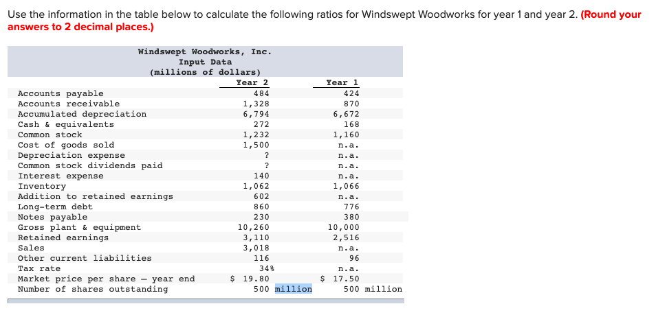The height and width of the screenshot is (315, 656).
Task: Click the Accounts payable value 484
Action: point(261,93)
